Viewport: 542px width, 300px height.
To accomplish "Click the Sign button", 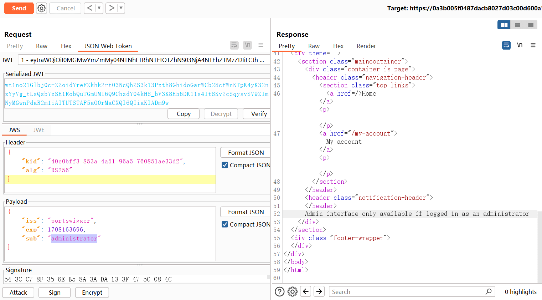I will point(55,293).
